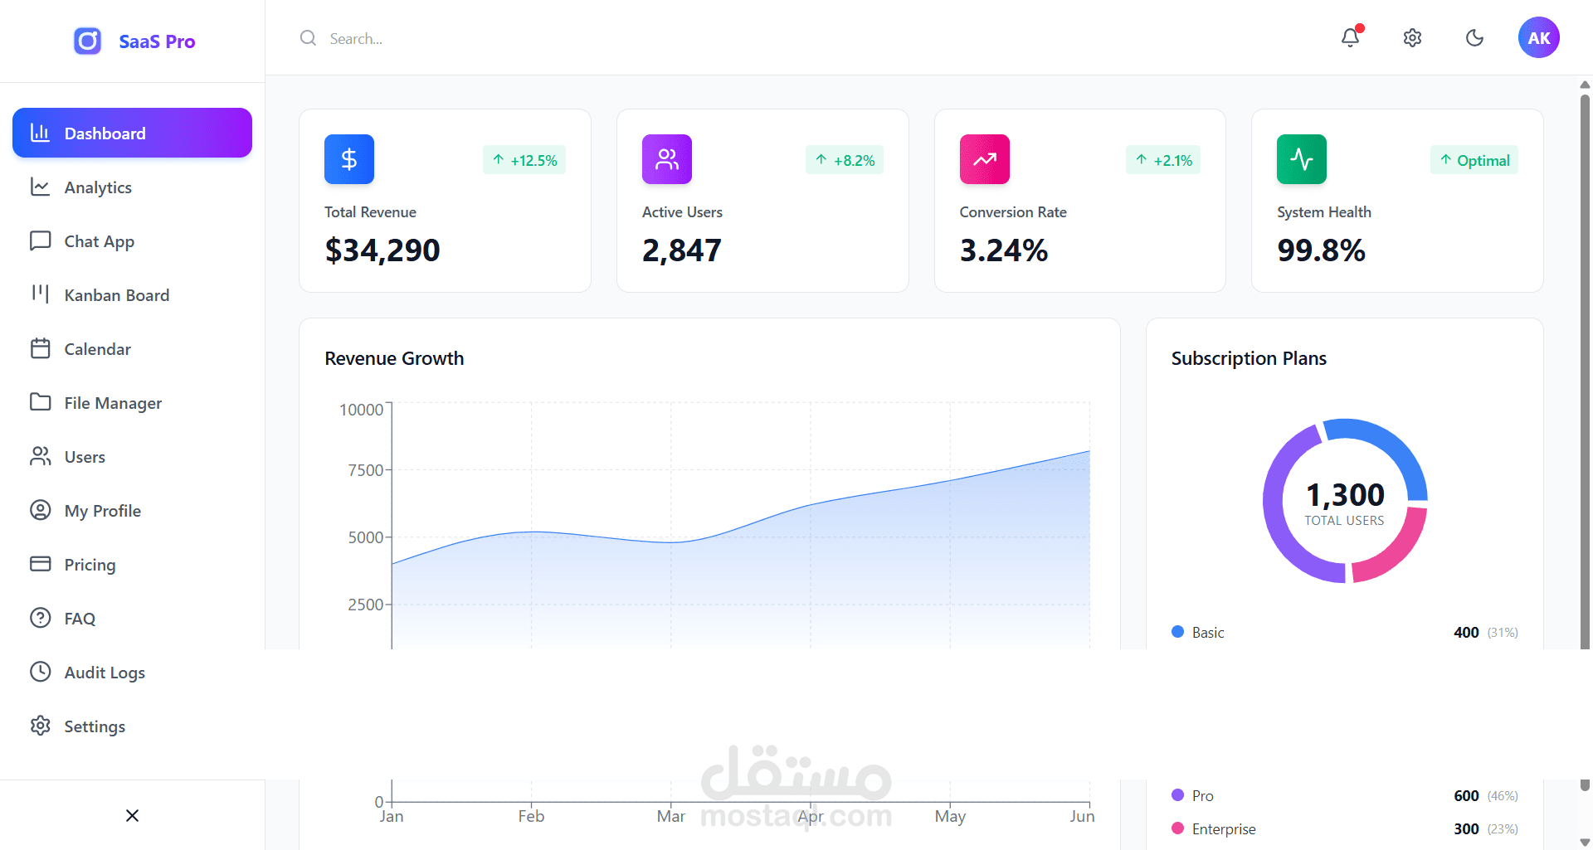Screen dimensions: 1593x850
Task: Collapse the sidebar with the X button
Action: [132, 815]
